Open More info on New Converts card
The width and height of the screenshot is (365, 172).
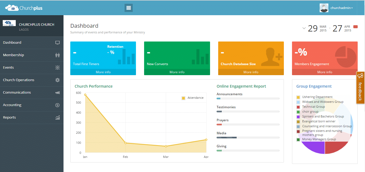tap(177, 72)
